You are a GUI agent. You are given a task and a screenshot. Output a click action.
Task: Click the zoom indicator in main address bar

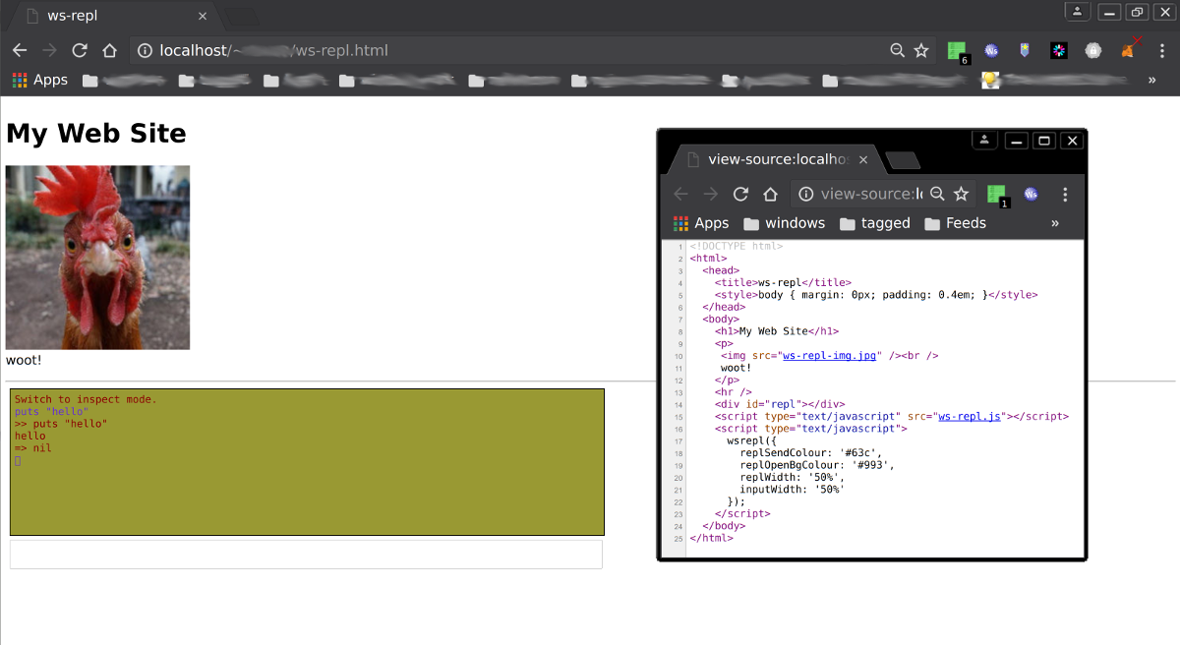click(x=897, y=50)
